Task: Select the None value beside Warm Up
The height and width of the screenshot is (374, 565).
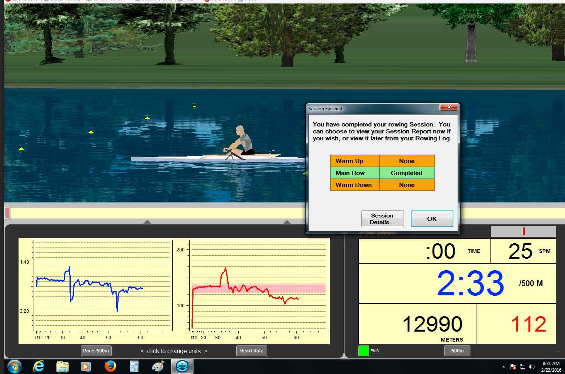Action: pos(407,161)
